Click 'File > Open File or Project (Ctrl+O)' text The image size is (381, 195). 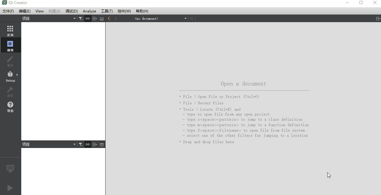[221, 97]
